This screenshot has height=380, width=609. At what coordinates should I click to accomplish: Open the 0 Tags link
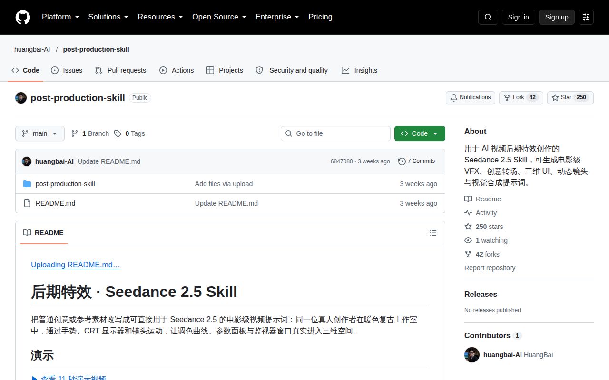click(129, 133)
